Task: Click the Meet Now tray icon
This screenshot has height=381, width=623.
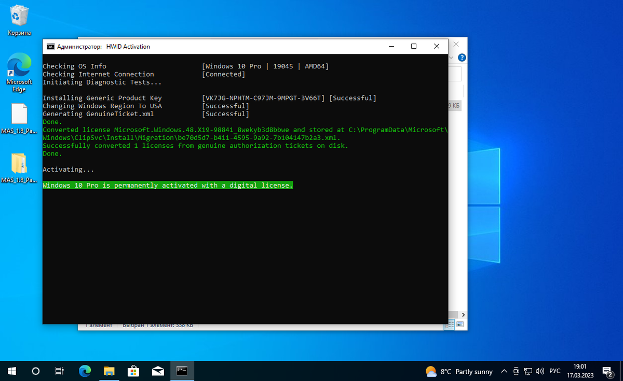Action: point(516,372)
